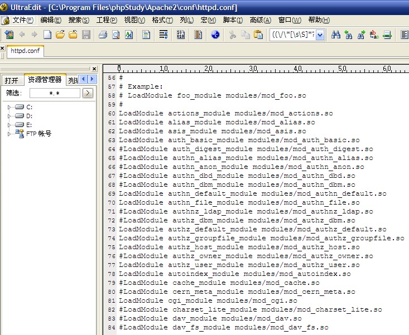409x335 pixels.
Task: Click the blue globe browser icon
Action: [215, 35]
